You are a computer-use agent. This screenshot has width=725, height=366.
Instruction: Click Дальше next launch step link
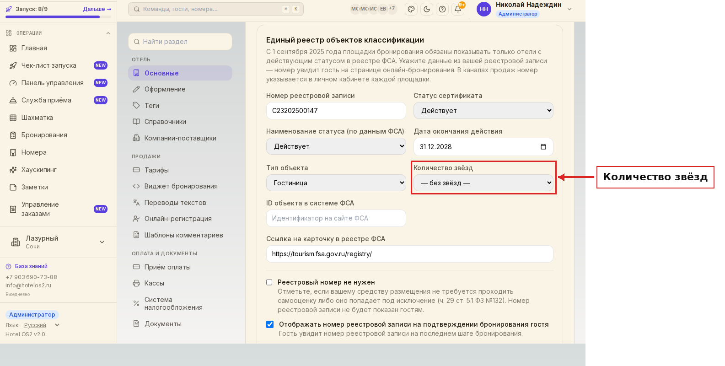97,9
